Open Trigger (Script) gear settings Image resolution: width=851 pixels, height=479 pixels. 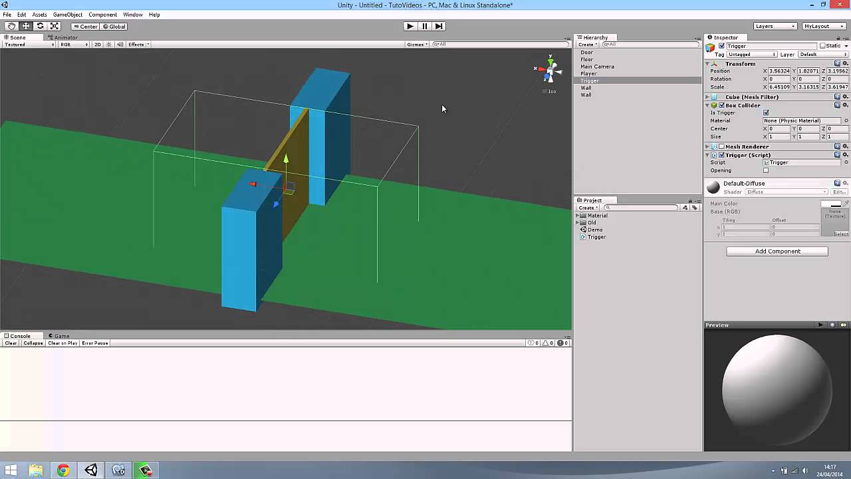coord(845,155)
